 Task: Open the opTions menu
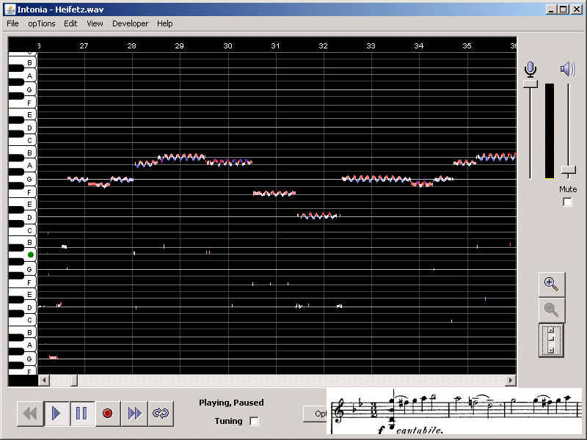tap(42, 23)
